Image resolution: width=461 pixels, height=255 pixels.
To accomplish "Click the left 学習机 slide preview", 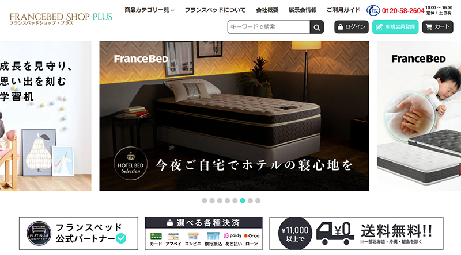I will pyautogui.click(x=46, y=116).
